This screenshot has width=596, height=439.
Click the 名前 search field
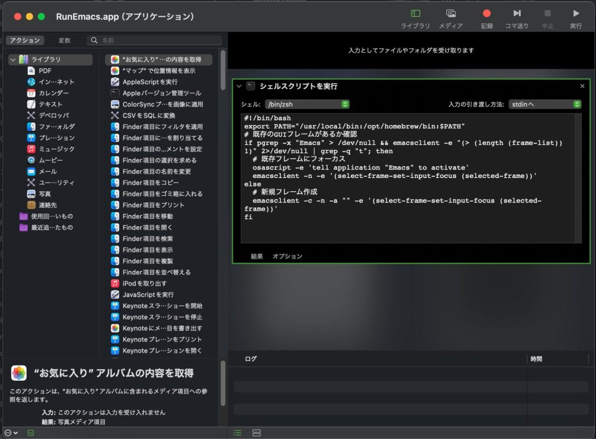click(x=154, y=40)
